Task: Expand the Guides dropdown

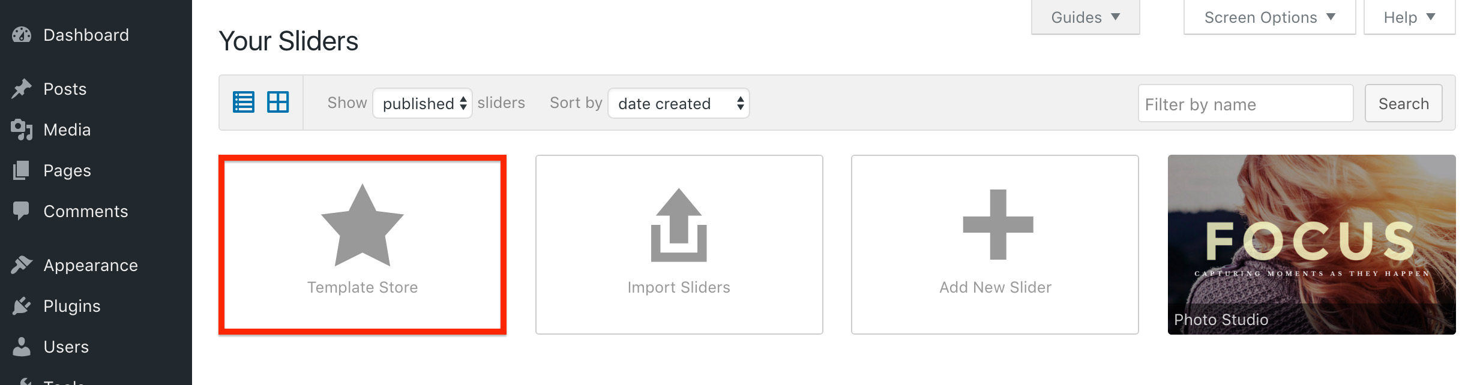Action: click(x=1085, y=17)
